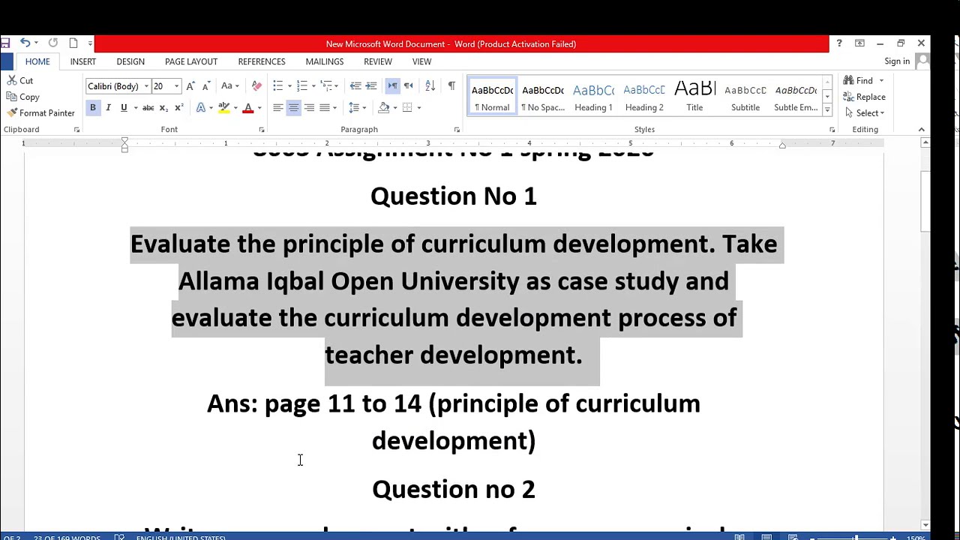Click Find in Editing group
The height and width of the screenshot is (540, 960).
864,80
